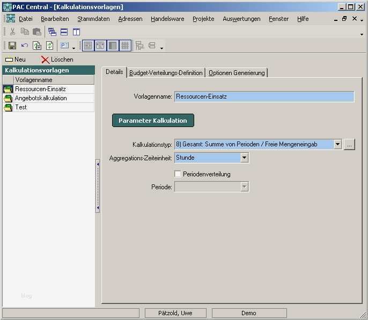Open the Datei menu
This screenshot has width=368, height=320.
[x=26, y=19]
